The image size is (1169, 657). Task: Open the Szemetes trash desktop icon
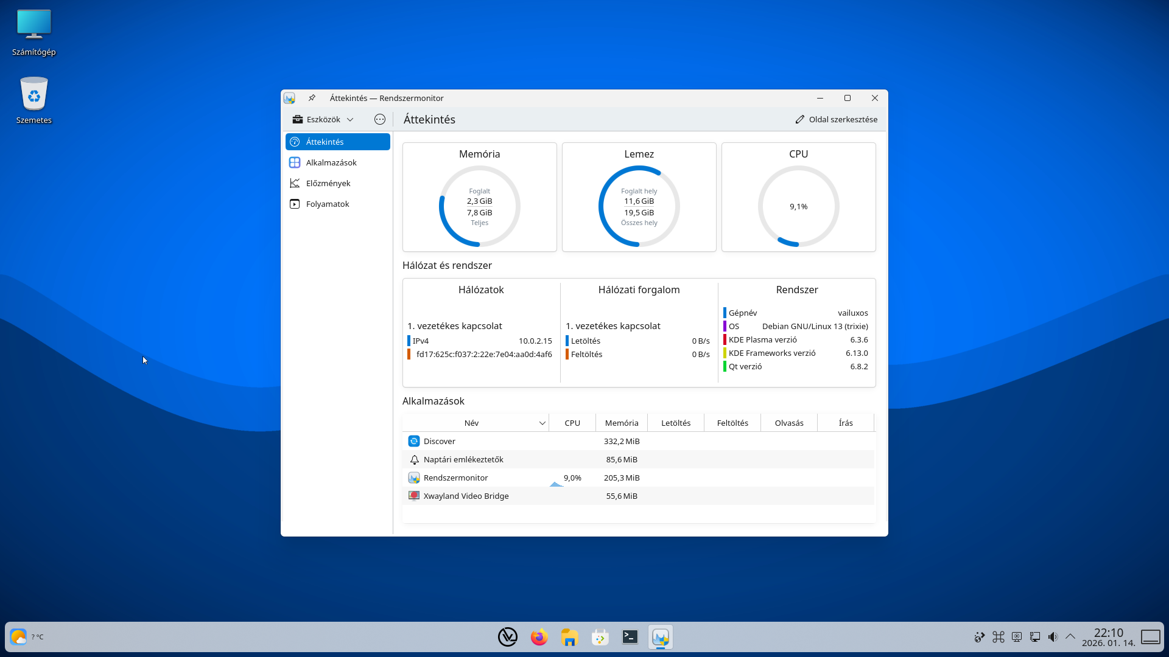(34, 100)
